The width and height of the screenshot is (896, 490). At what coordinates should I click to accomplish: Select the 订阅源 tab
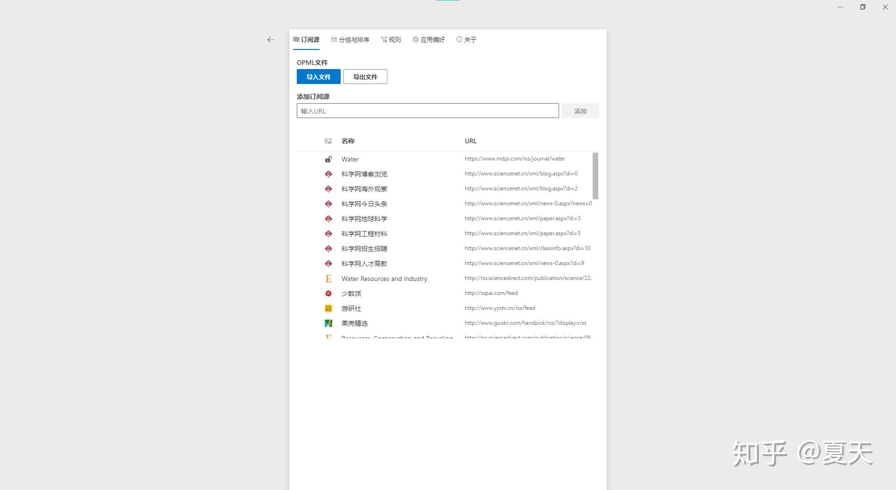point(306,40)
